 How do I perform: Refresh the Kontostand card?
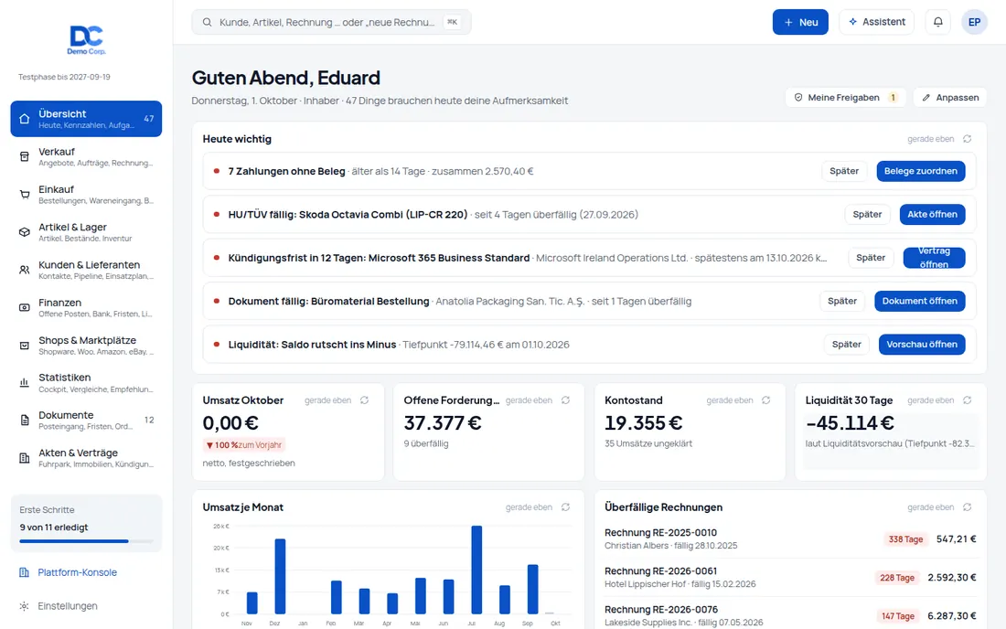click(x=766, y=400)
